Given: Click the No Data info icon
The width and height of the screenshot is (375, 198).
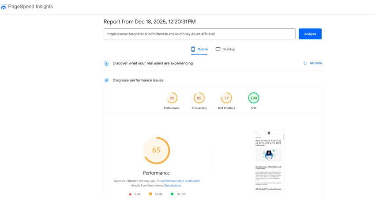Looking at the screenshot, I should click(x=305, y=63).
